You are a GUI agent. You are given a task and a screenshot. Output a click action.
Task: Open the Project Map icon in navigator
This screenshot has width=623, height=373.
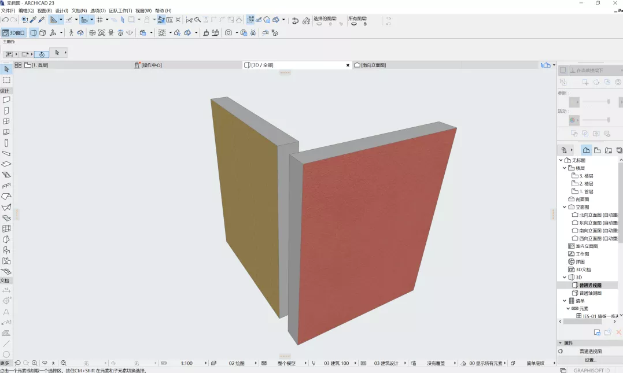(x=586, y=150)
